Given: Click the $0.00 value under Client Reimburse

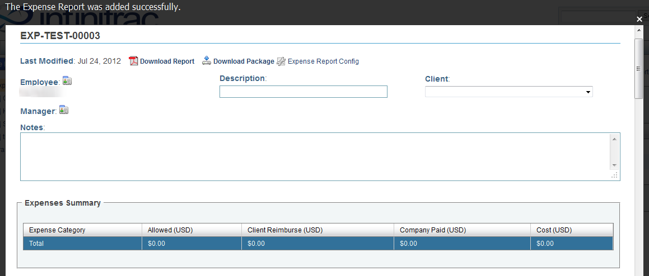Looking at the screenshot, I should click(256, 244).
